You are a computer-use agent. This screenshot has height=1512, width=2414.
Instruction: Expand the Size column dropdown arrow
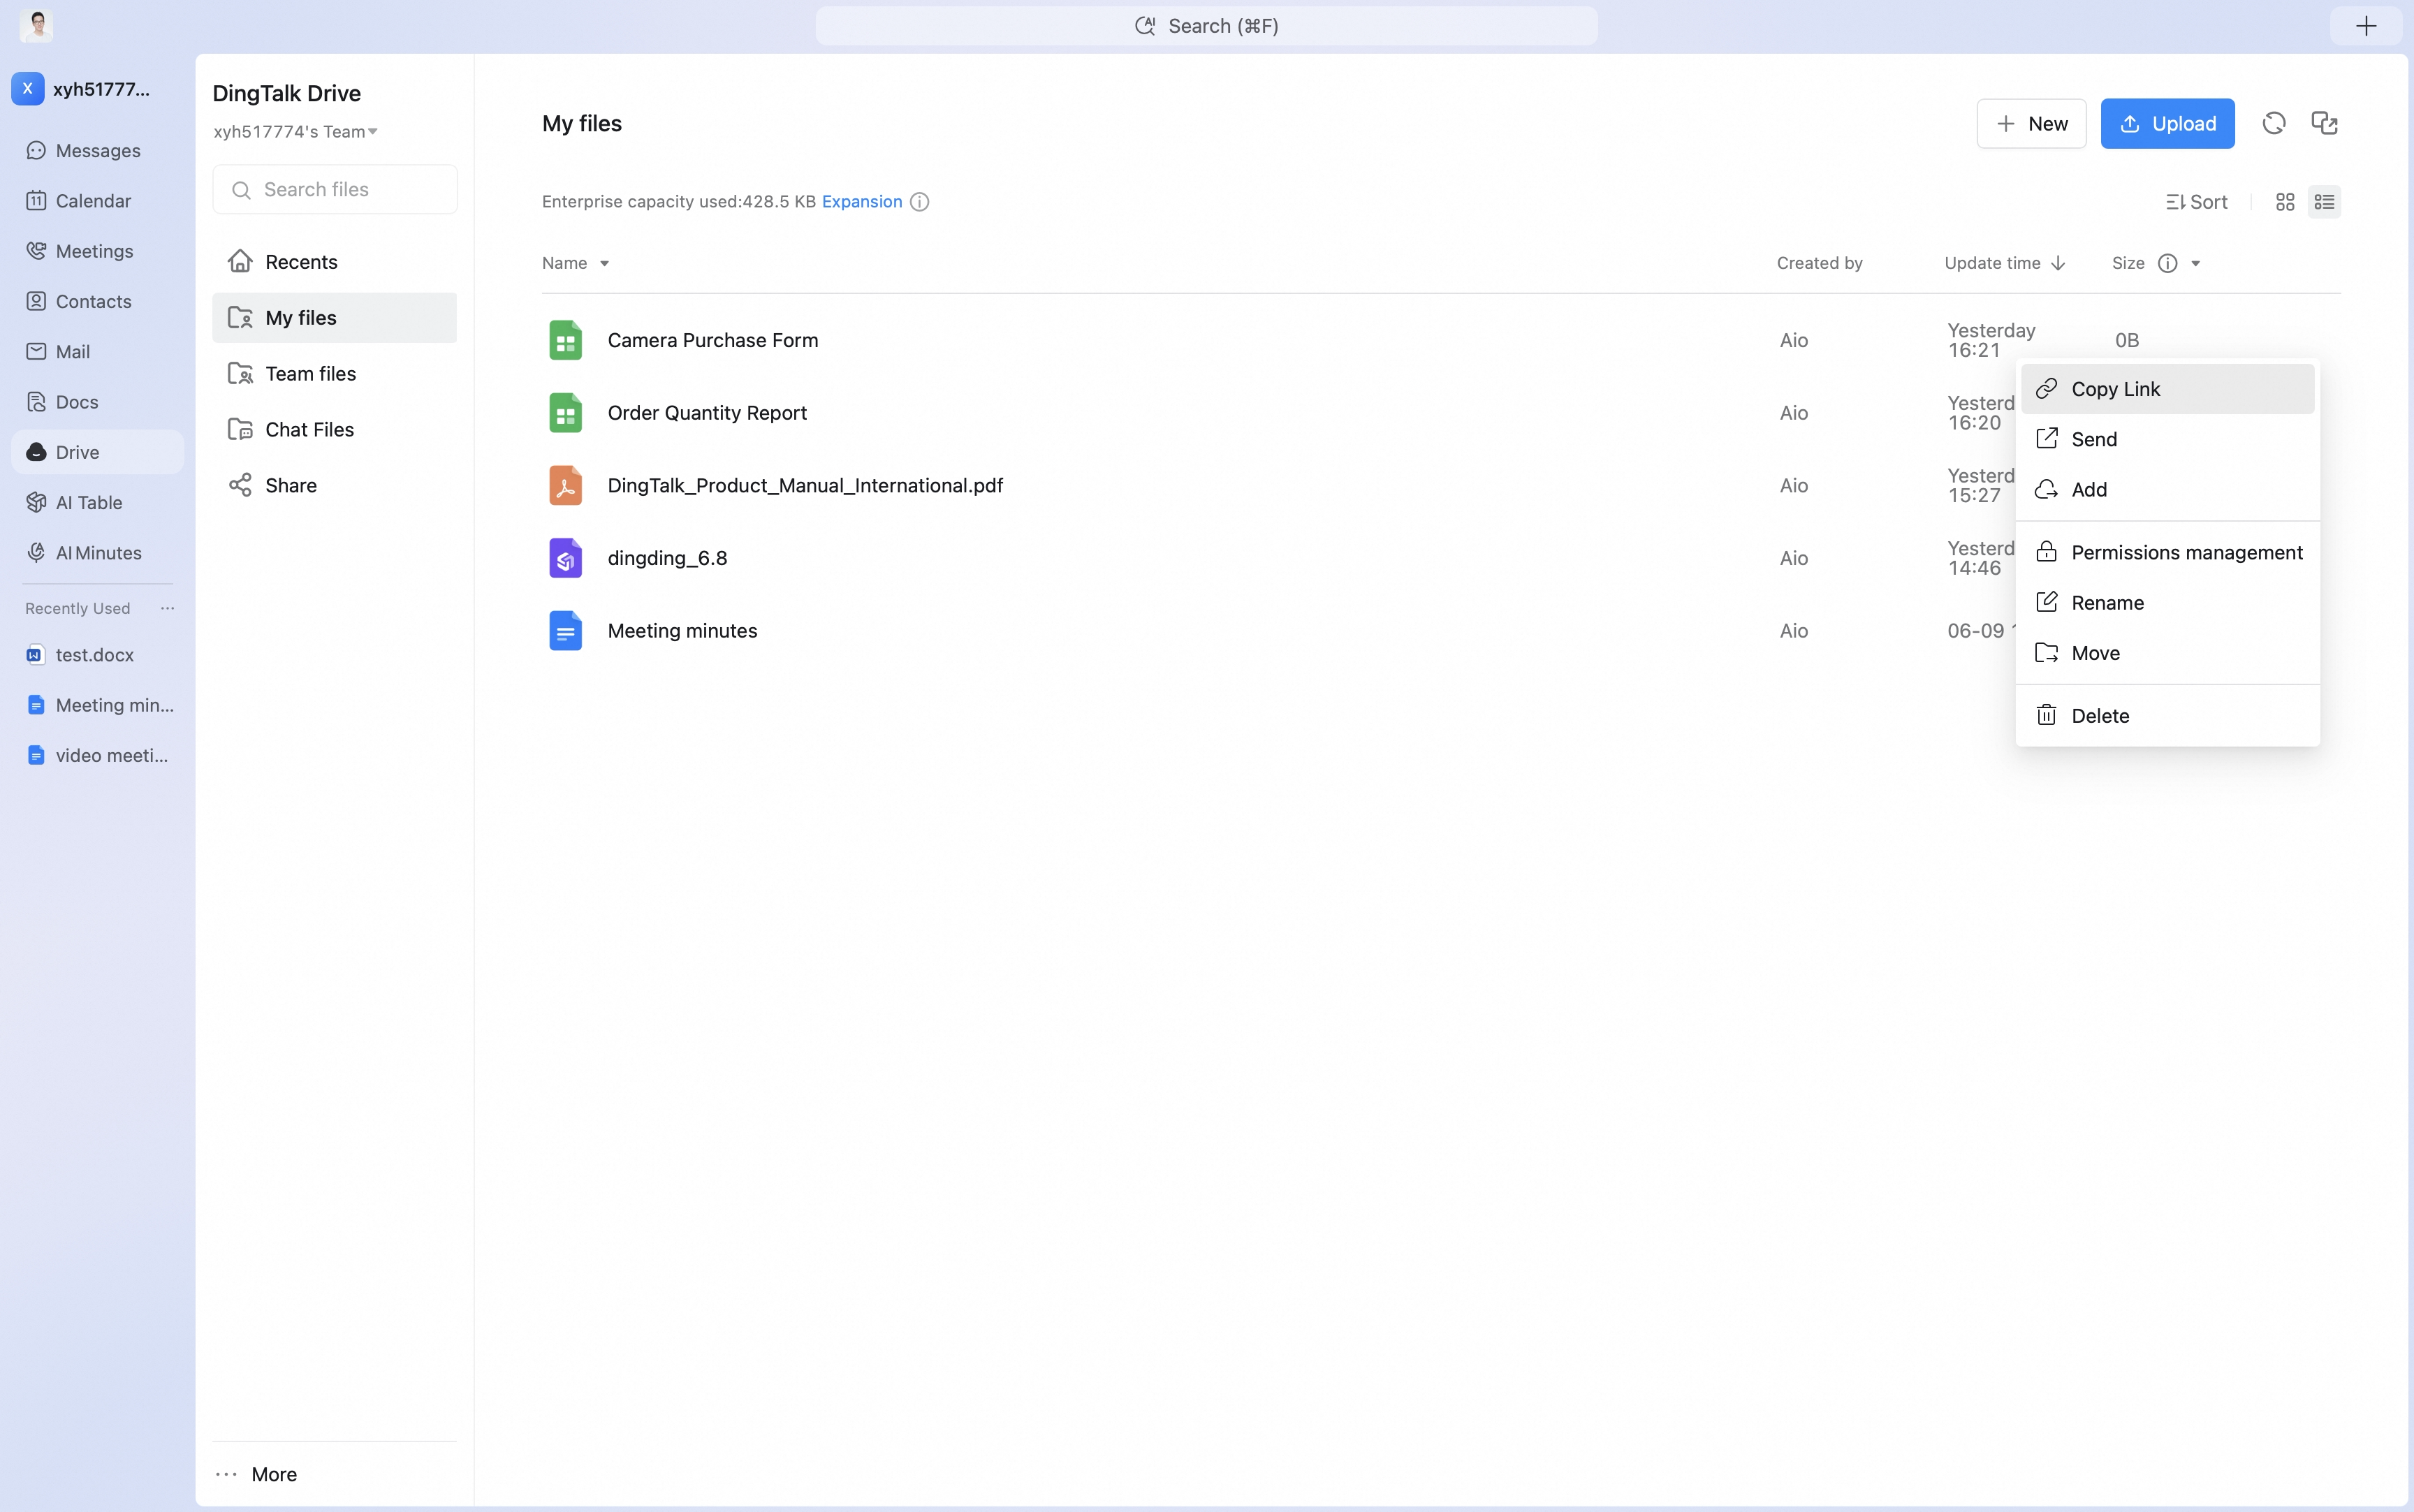tap(2195, 264)
